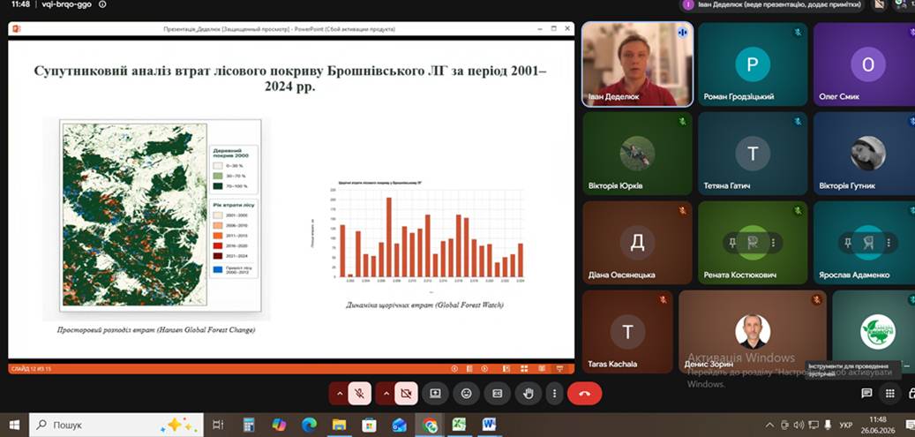Open Microsoft Store from taskbar
The image size is (915, 437).
[x=369, y=425]
